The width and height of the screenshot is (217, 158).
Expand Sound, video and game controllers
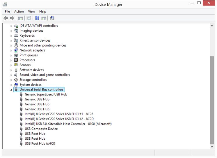click(11, 75)
